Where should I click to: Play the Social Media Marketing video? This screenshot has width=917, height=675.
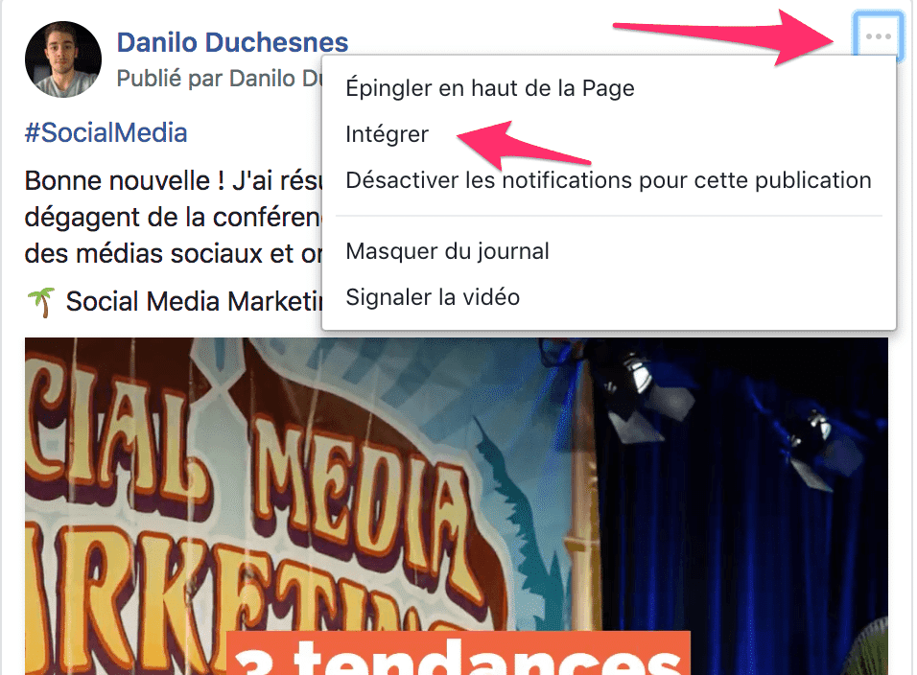click(x=457, y=506)
